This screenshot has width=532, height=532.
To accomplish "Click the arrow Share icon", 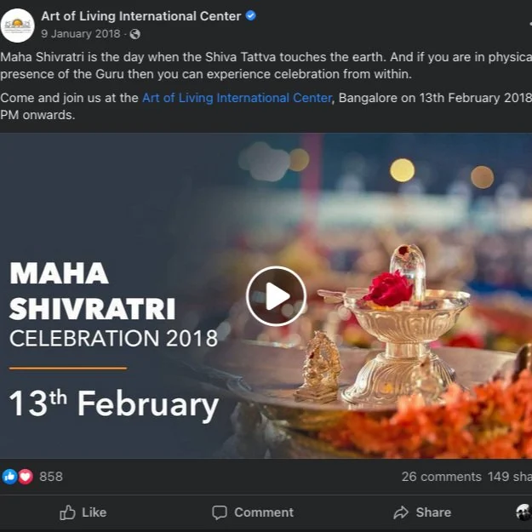I will pyautogui.click(x=401, y=512).
